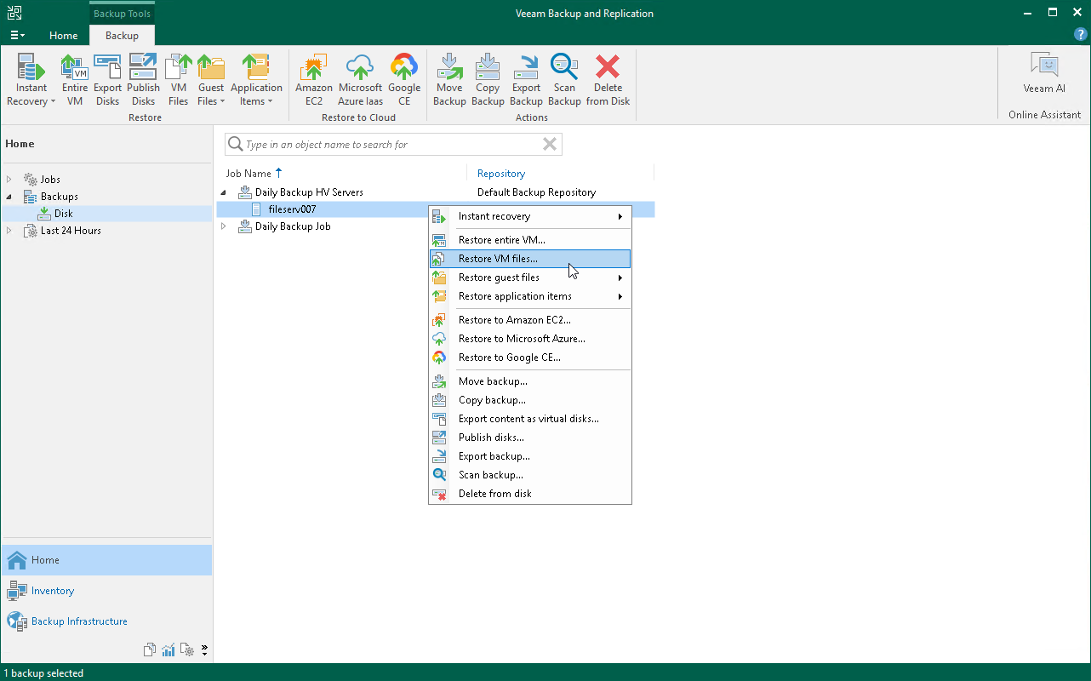Select Jobs in navigation tree
This screenshot has height=681, width=1091.
point(50,180)
